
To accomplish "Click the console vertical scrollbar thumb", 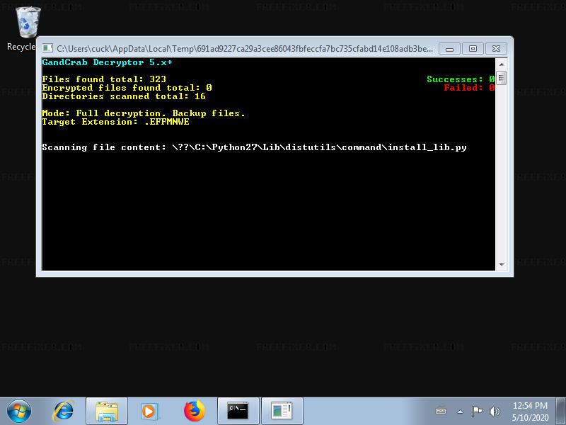I will (502, 78).
